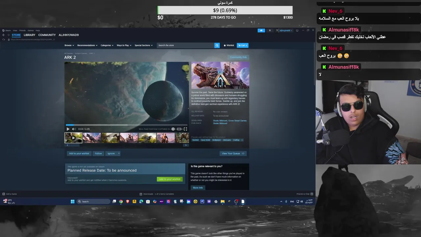
Task: Switch to the STORE tab
Action: (16, 35)
